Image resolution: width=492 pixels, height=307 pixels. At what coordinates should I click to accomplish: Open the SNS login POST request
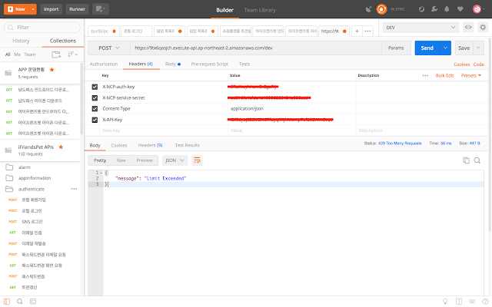32,222
